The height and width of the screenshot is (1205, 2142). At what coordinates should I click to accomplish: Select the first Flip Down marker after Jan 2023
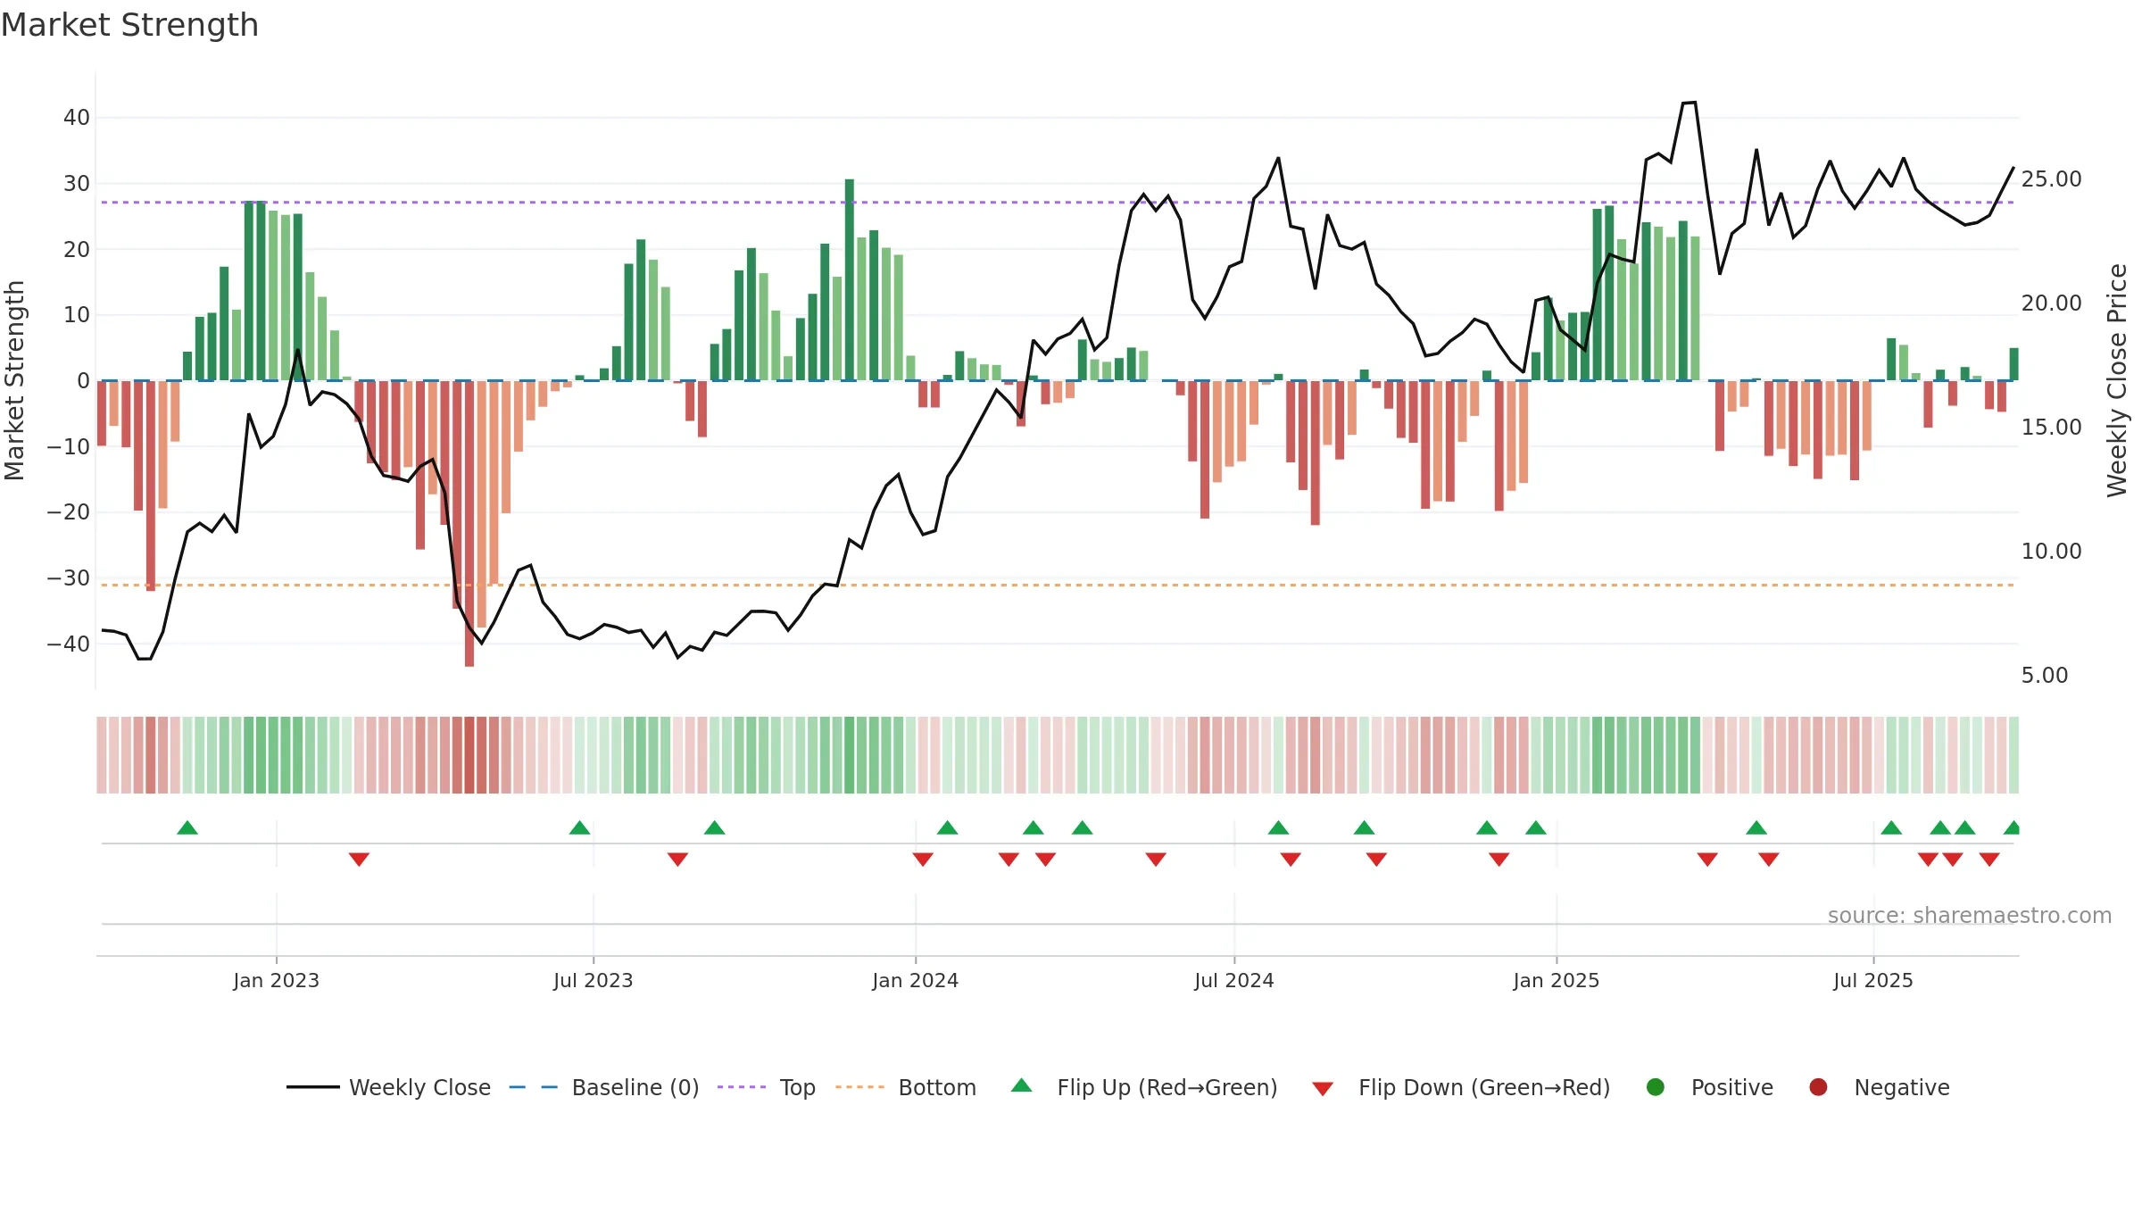click(x=359, y=860)
